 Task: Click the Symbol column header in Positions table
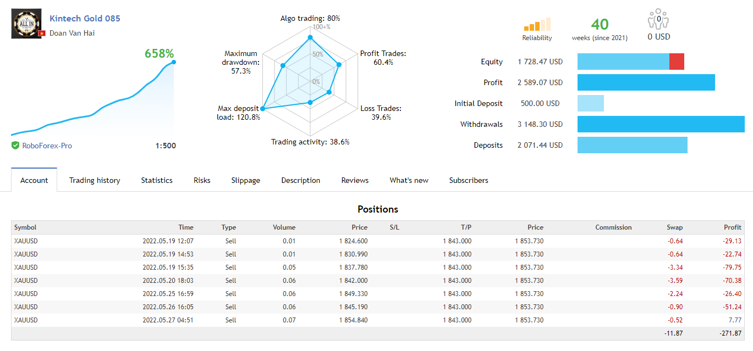25,227
